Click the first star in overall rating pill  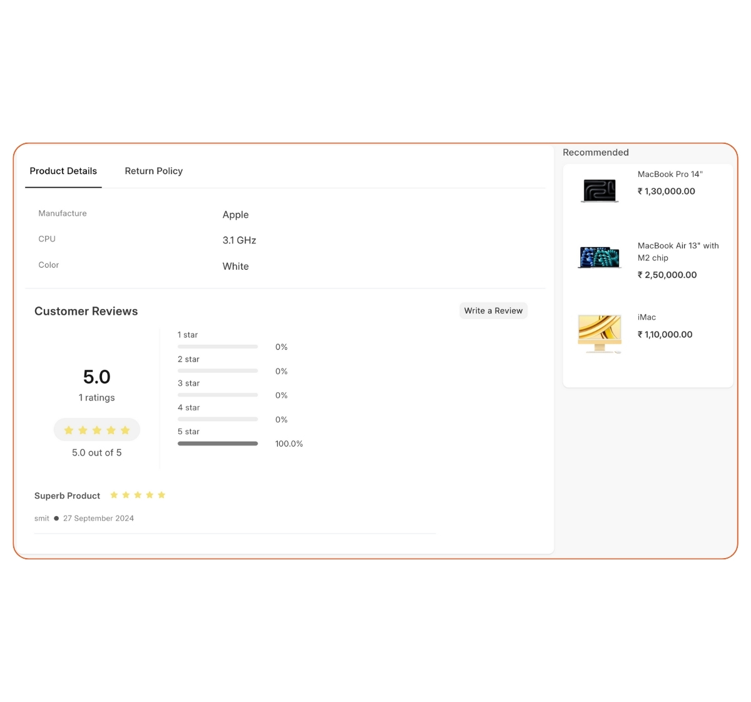(69, 430)
